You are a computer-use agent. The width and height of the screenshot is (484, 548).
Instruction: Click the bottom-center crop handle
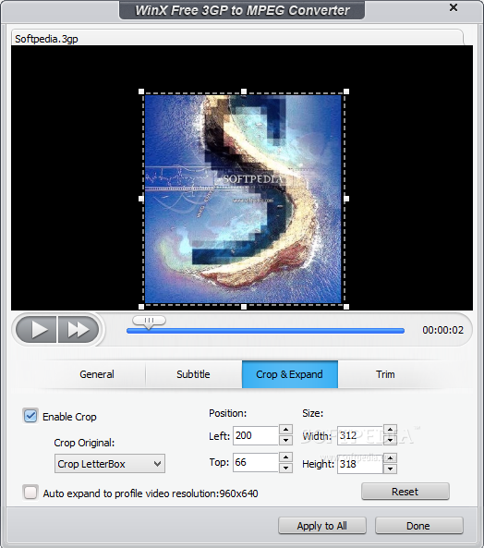[244, 307]
